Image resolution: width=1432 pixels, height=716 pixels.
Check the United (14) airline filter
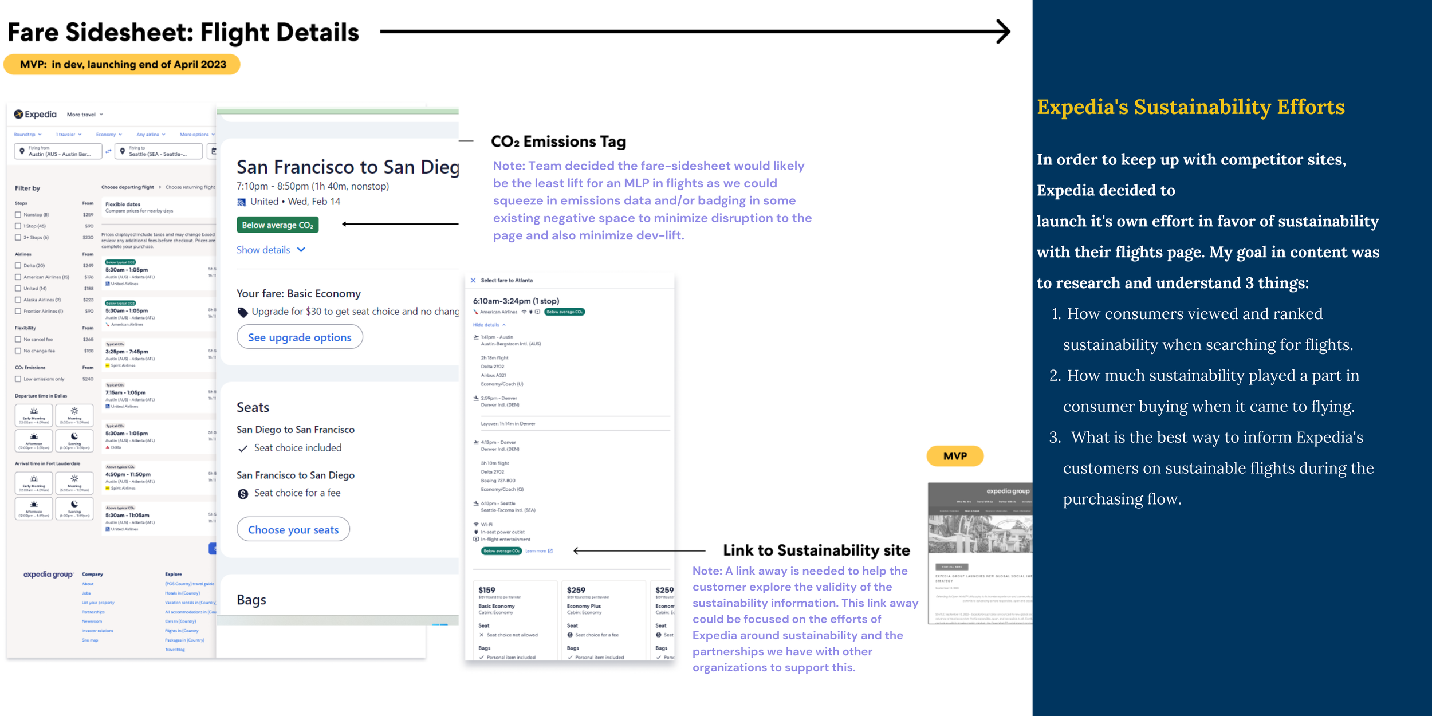(18, 289)
